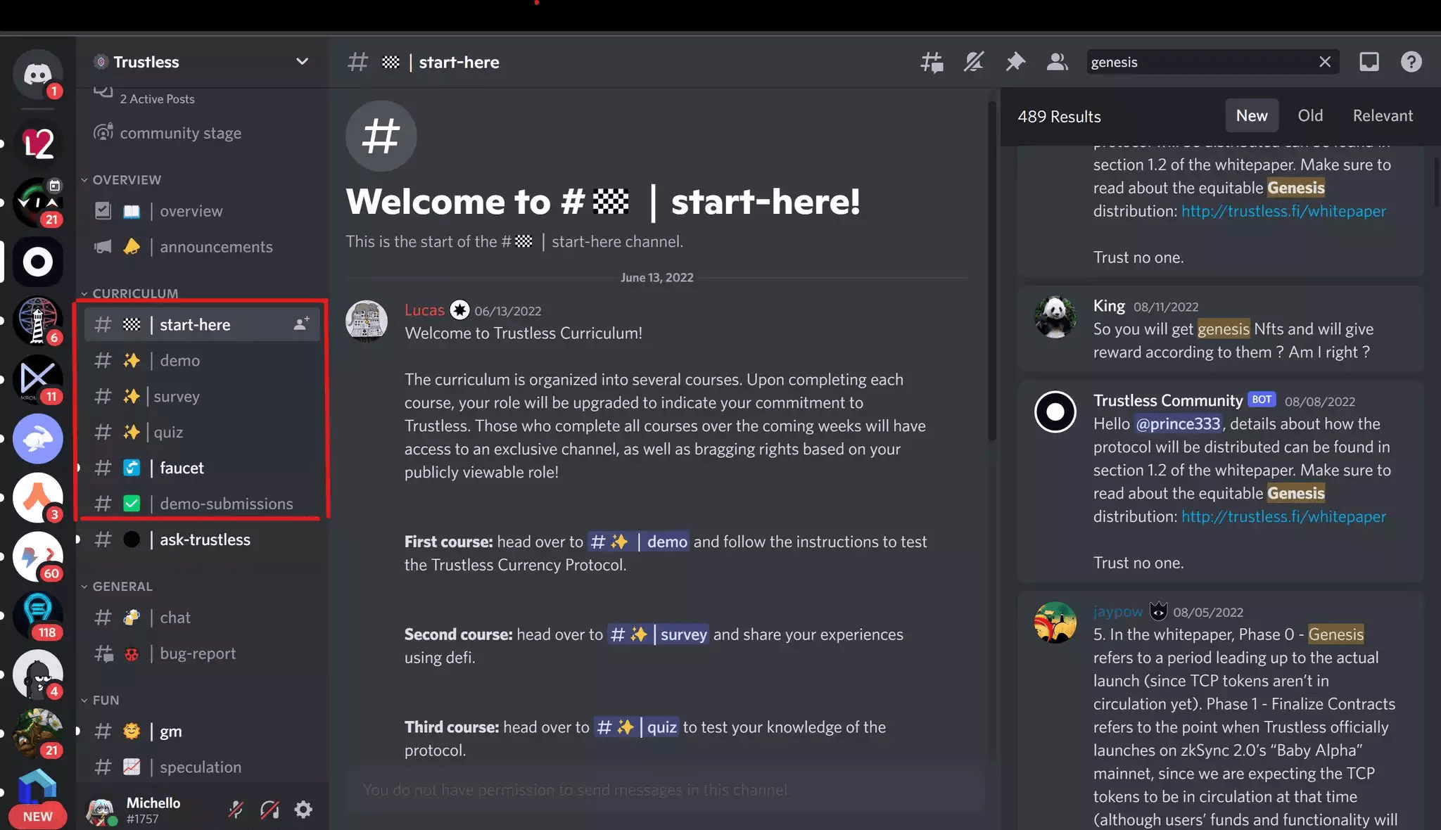Clear the genesis search with X
The image size is (1441, 830).
(1325, 62)
